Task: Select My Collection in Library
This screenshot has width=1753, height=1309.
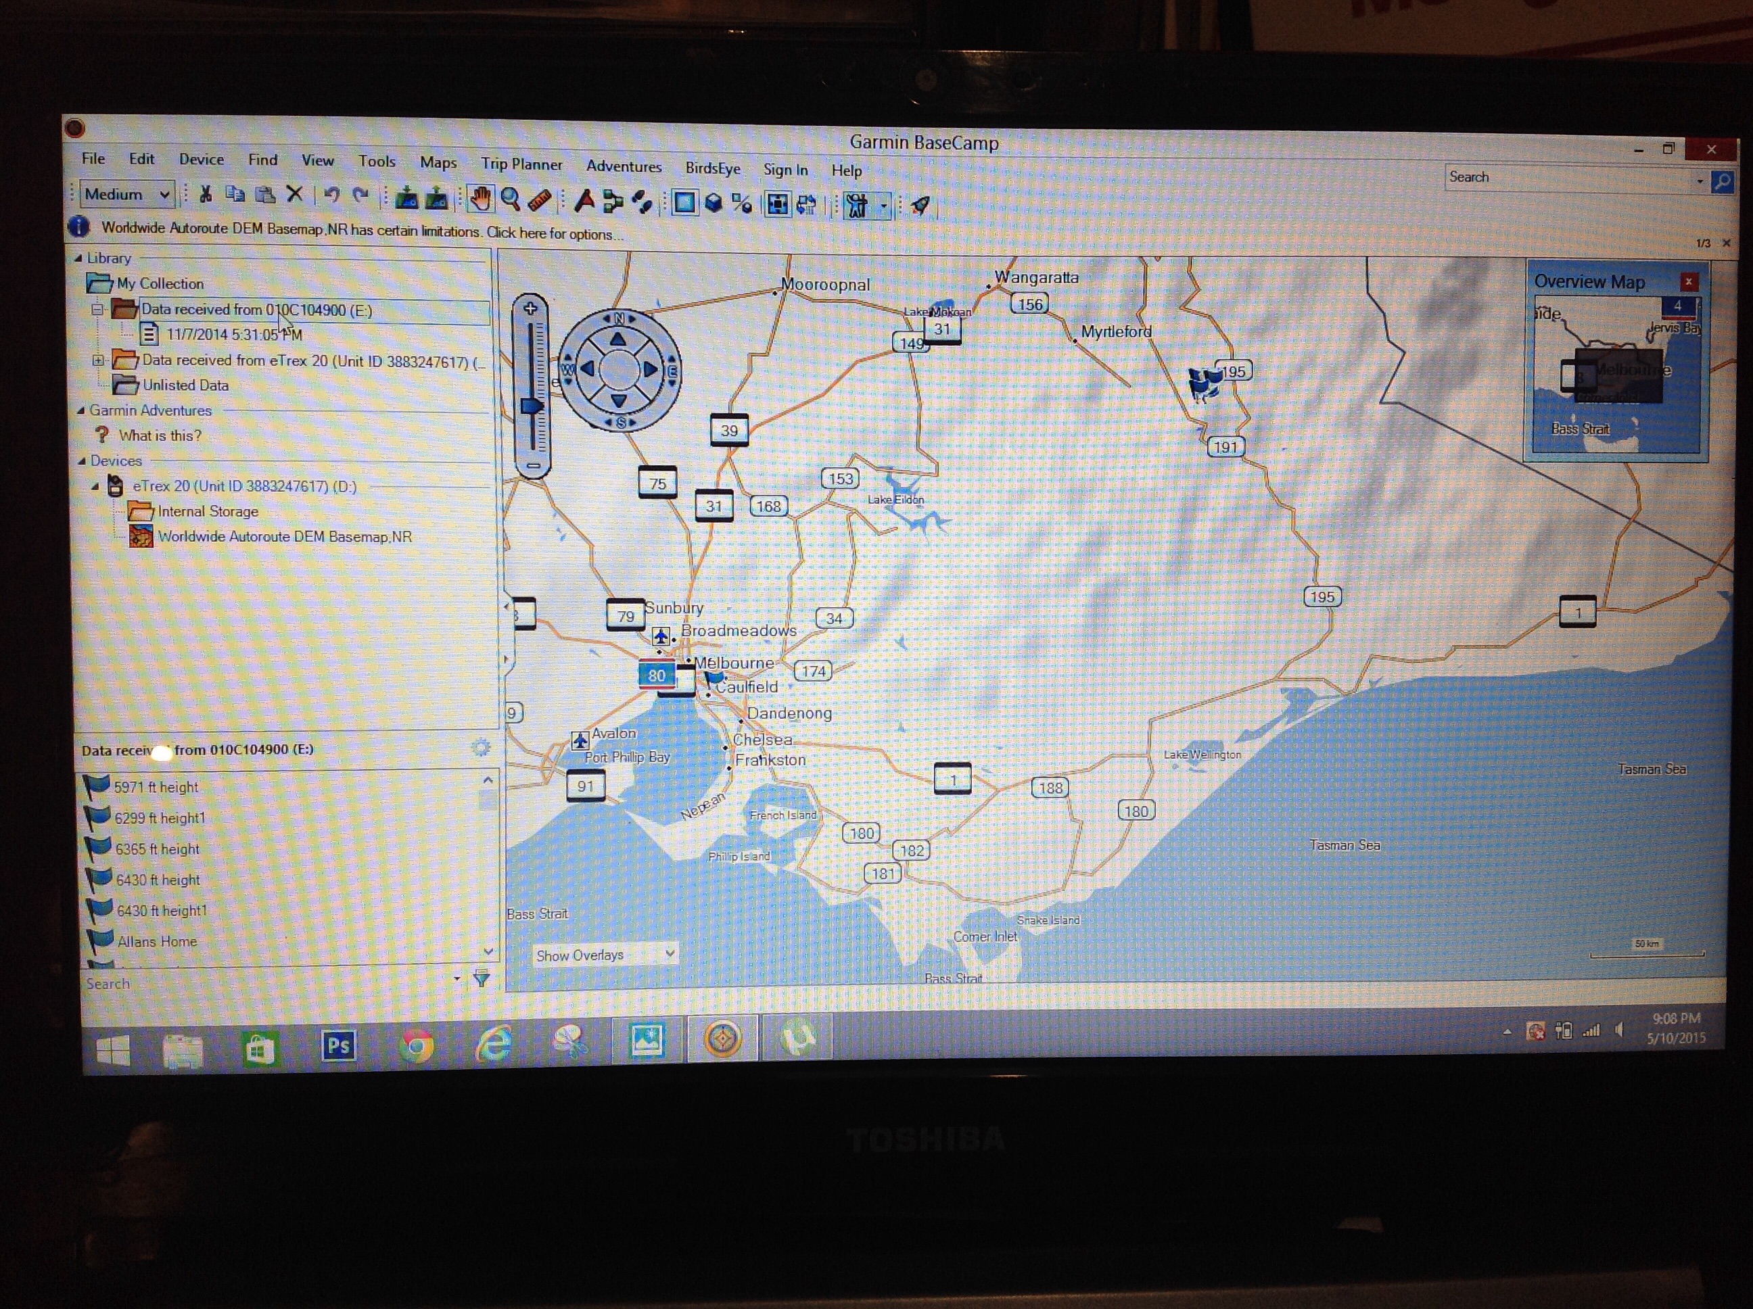Action: (x=160, y=283)
